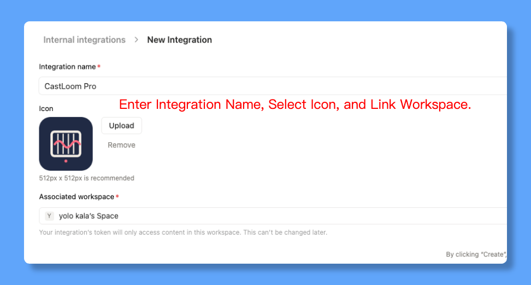Click the "Integration name" field label
The height and width of the screenshot is (285, 531).
[x=67, y=67]
